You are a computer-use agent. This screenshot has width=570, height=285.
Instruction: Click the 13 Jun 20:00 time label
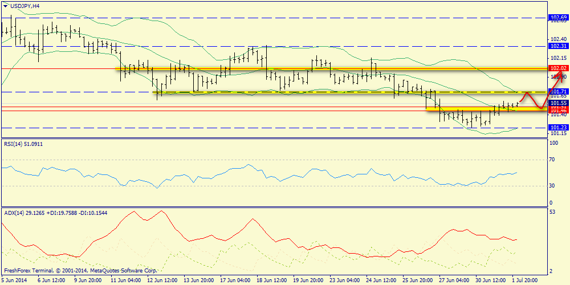tap(198, 280)
